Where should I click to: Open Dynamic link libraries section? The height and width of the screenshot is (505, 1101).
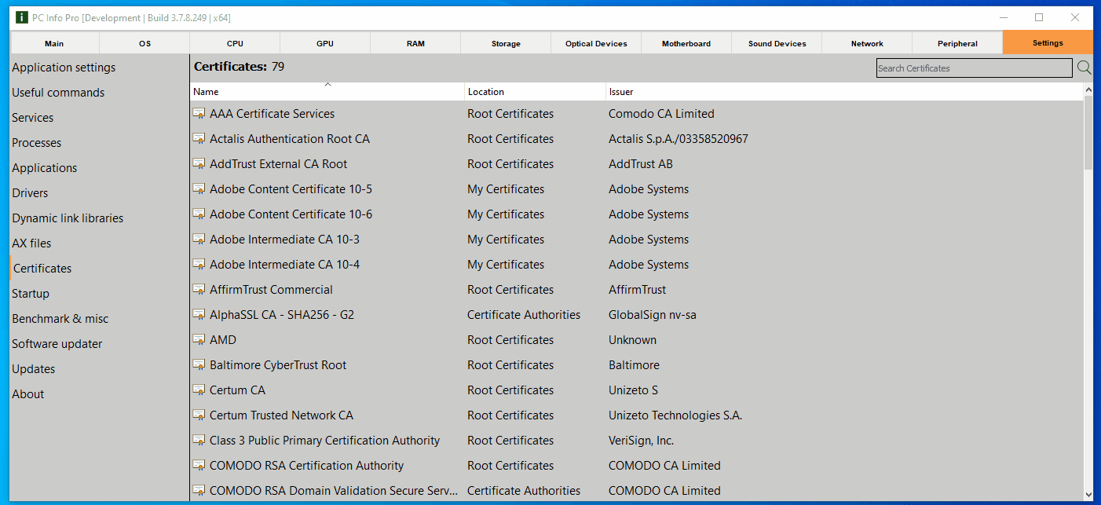68,218
